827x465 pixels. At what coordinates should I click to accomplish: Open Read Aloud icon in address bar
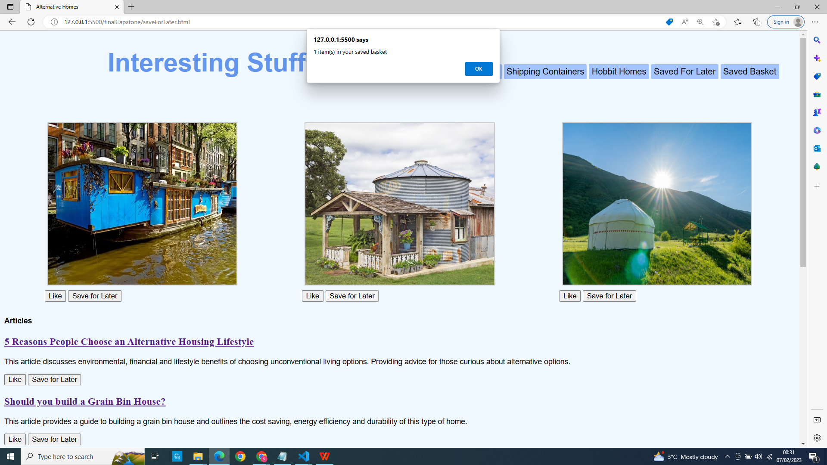[x=685, y=22]
